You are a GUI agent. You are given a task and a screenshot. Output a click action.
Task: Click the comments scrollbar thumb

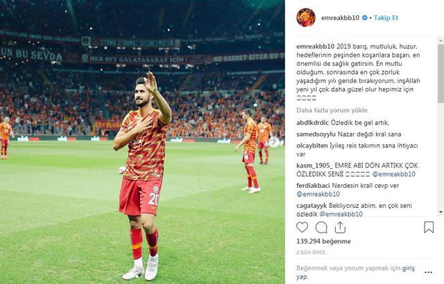pos(441,73)
